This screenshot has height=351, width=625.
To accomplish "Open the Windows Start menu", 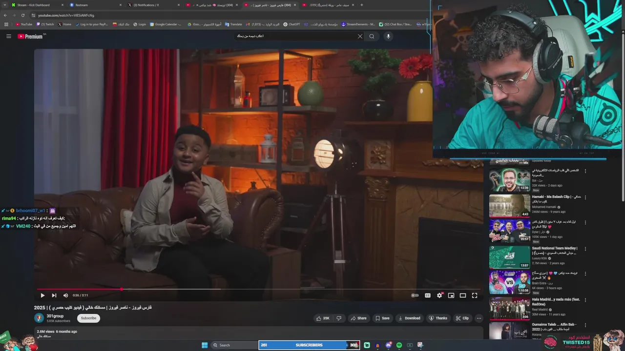I will [x=205, y=345].
